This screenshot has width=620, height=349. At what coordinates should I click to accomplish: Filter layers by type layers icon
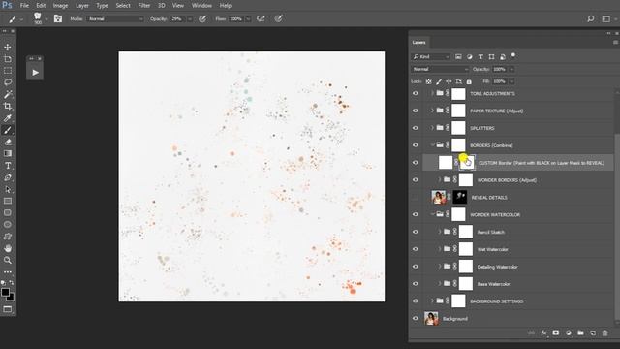(x=480, y=57)
